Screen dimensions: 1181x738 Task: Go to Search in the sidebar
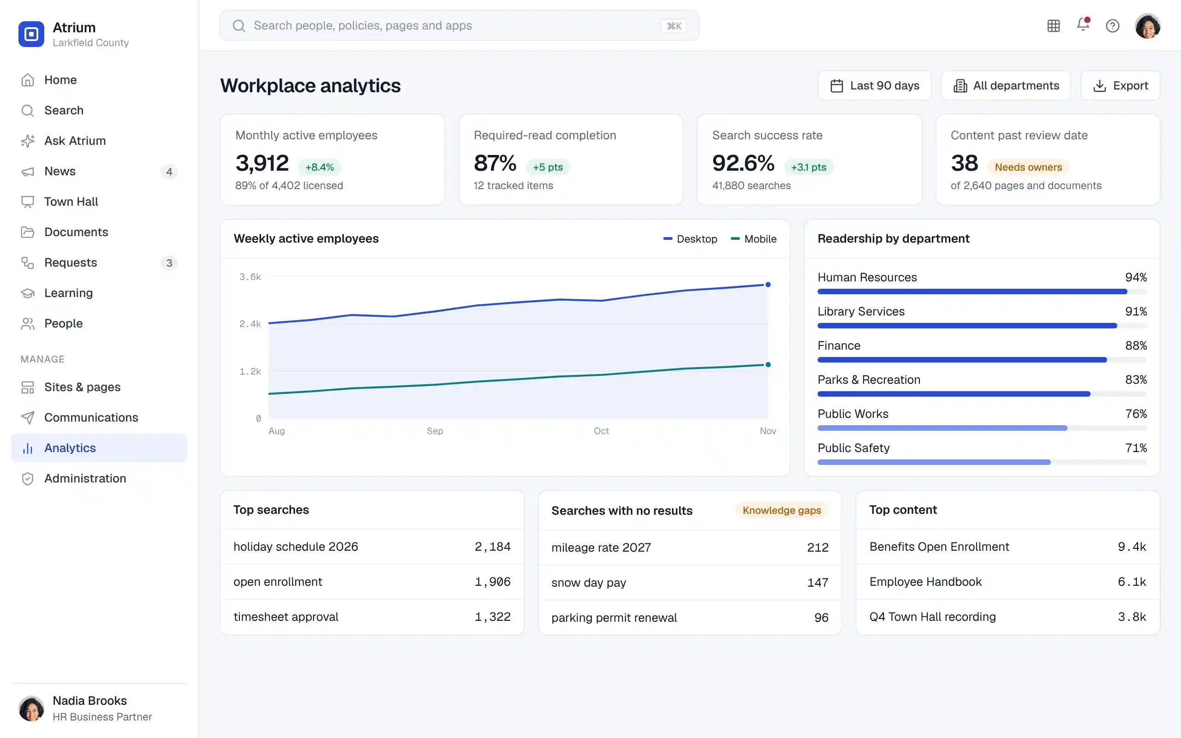(99, 110)
